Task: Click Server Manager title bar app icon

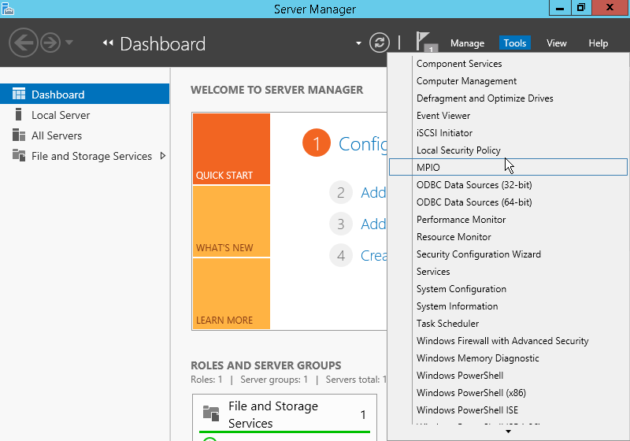Action: pos(8,9)
